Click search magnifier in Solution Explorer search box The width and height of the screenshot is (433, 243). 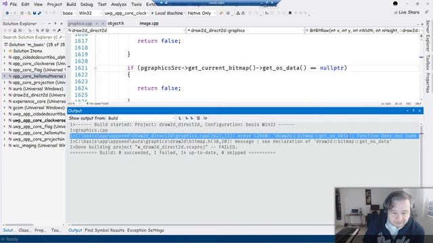pyautogui.click(x=60, y=37)
